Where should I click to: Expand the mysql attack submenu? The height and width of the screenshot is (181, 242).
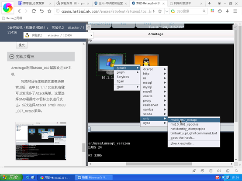click(154, 87)
